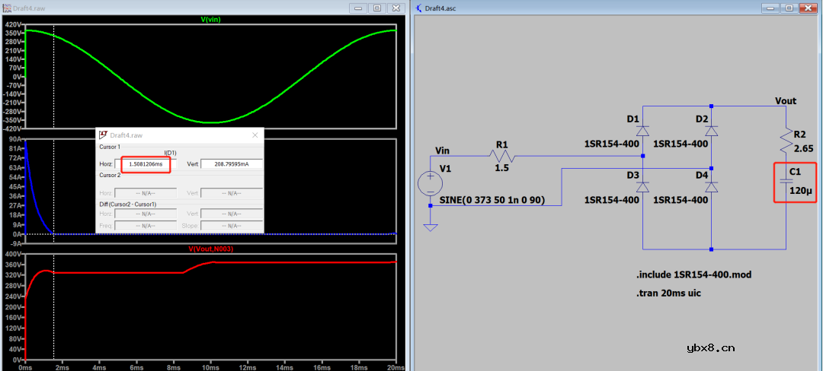Click the Diff Freq field
Viewport: 823px width, 371px height.
(x=145, y=225)
